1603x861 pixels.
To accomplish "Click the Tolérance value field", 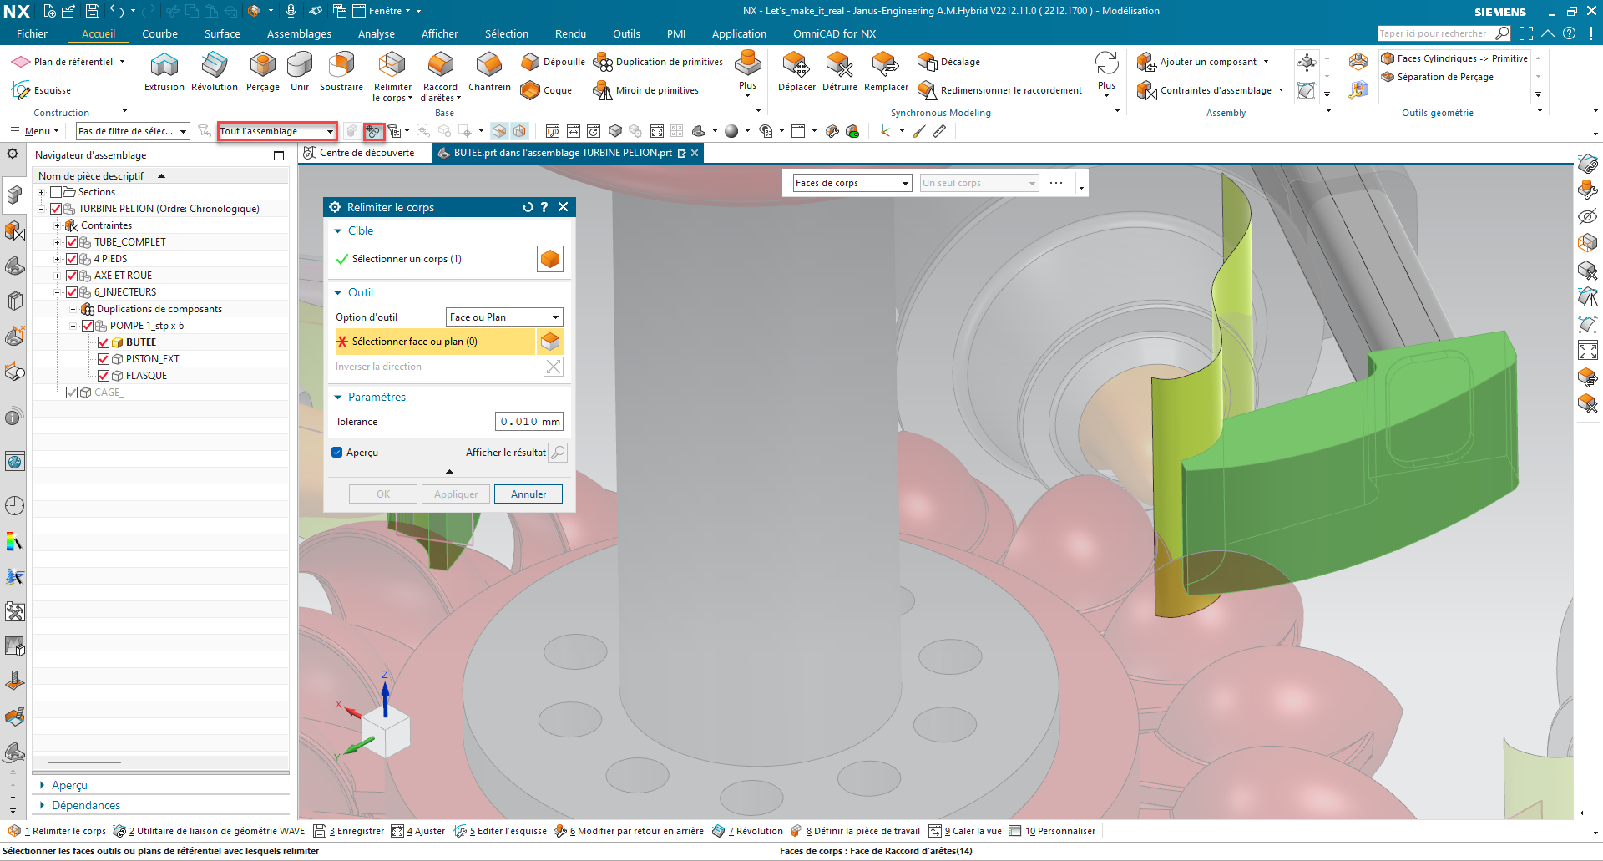I will [529, 422].
